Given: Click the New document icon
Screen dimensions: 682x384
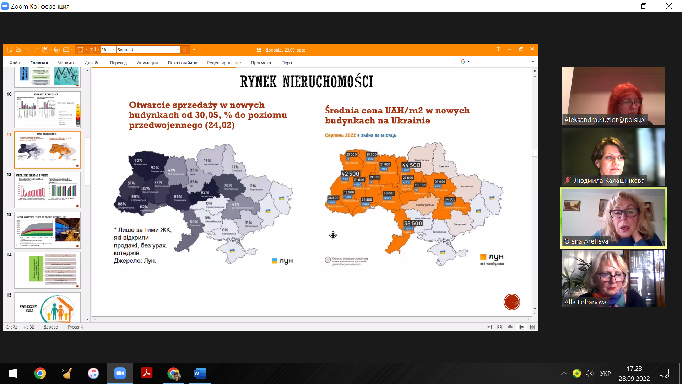Looking at the screenshot, I should click(10, 50).
